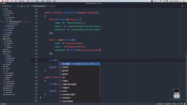Open the File menu

[x=12, y=1]
